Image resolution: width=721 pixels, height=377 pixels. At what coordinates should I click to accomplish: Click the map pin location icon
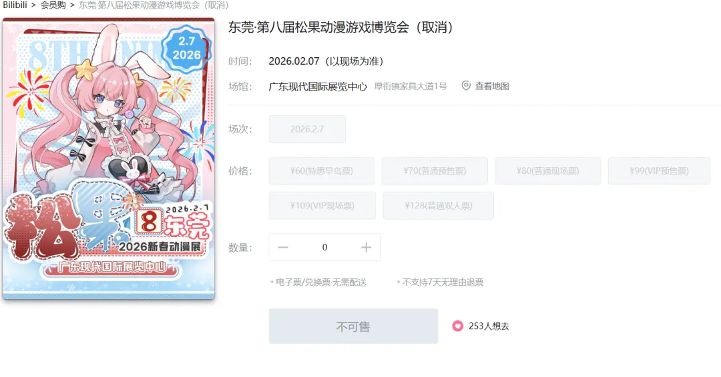tap(466, 86)
